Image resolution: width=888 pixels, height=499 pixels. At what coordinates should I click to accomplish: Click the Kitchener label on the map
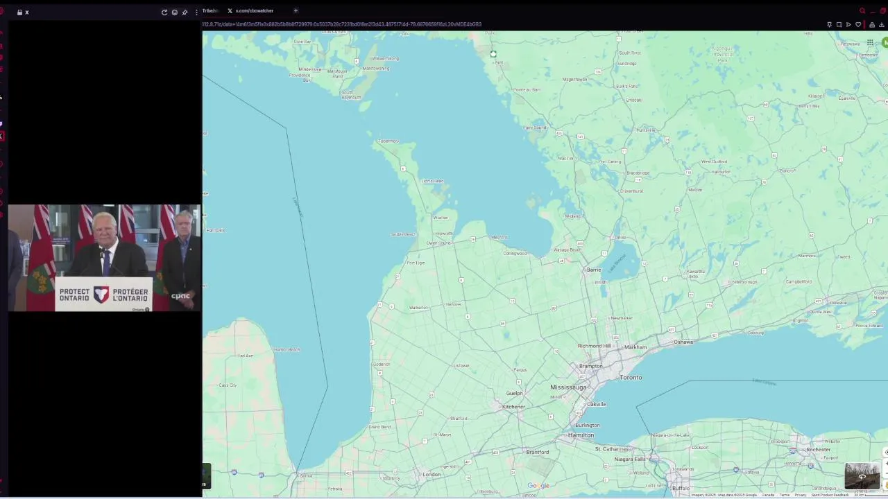point(513,407)
